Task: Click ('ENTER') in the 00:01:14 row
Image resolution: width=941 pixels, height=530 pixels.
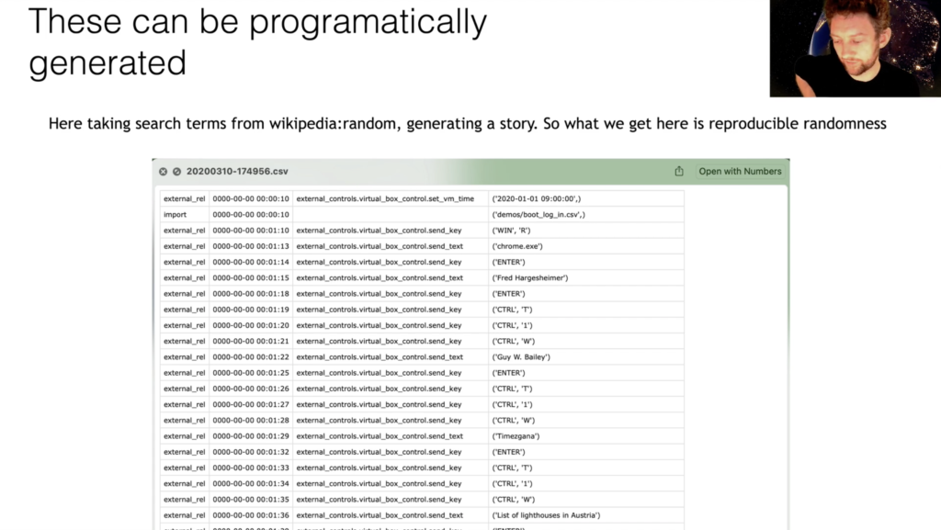Action: [x=508, y=262]
